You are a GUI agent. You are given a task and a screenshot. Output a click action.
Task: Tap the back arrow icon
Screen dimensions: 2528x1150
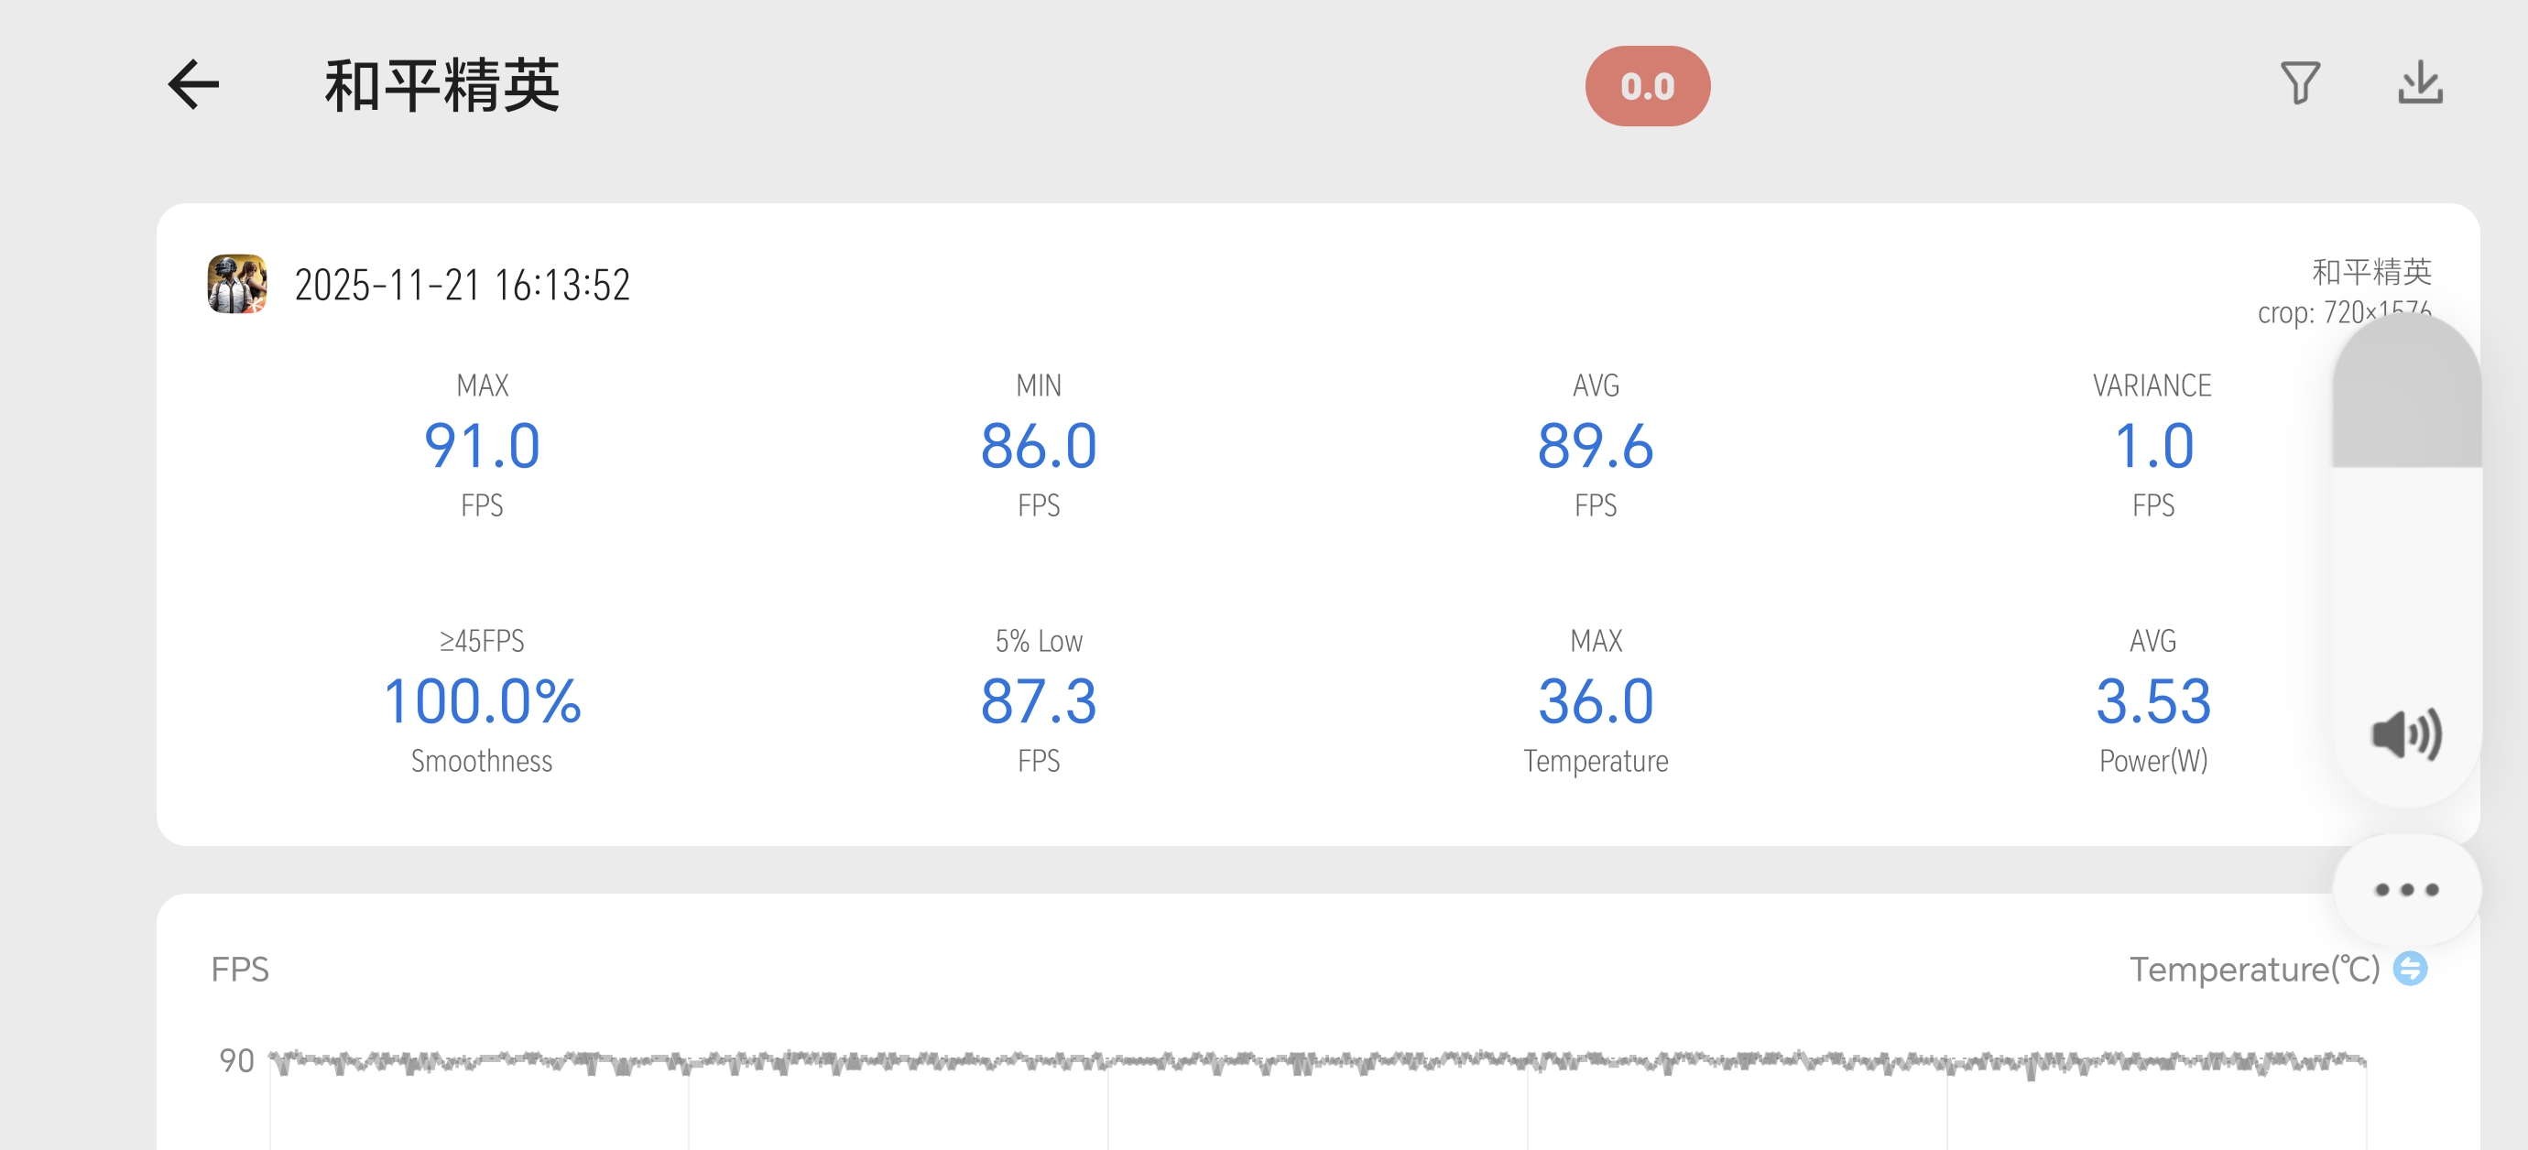coord(193,84)
